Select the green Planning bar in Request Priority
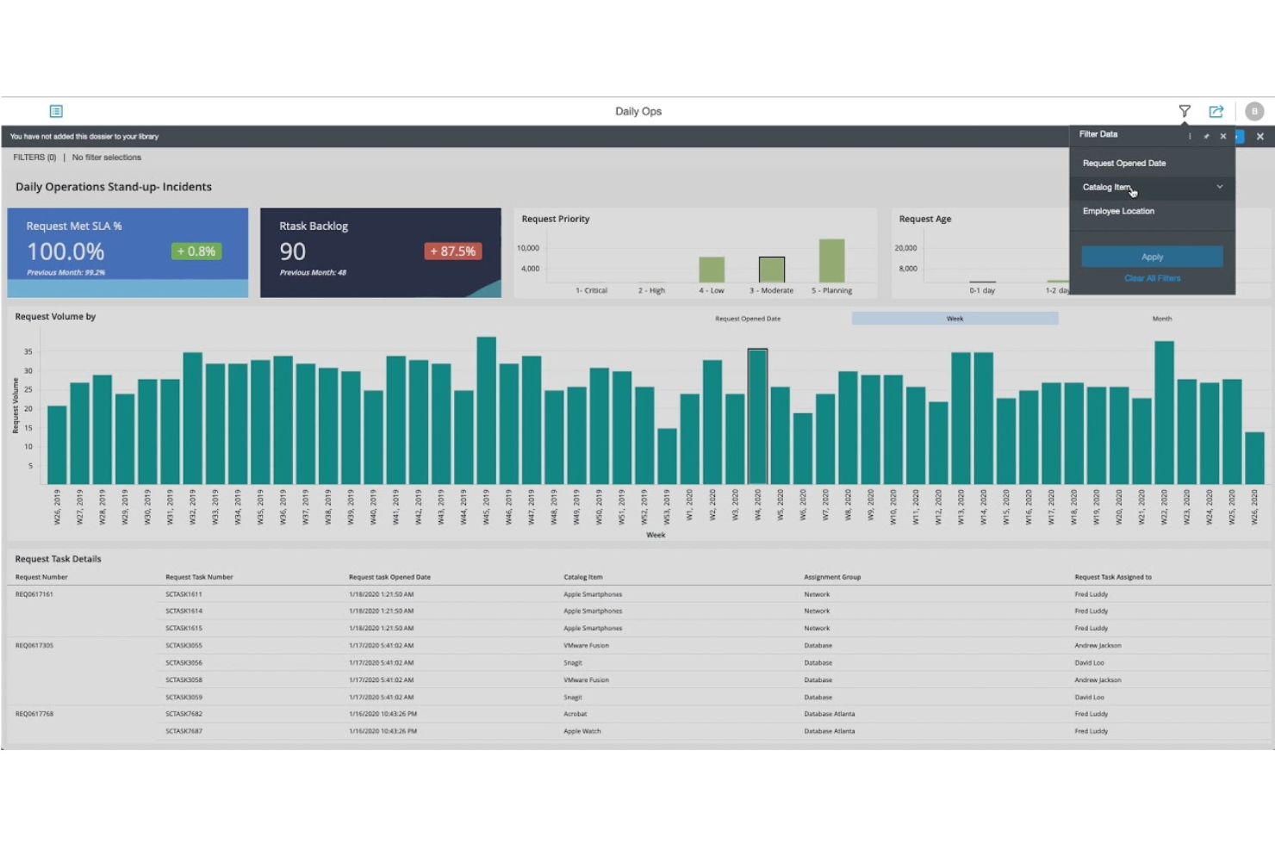This screenshot has height=850, width=1275. [x=831, y=258]
